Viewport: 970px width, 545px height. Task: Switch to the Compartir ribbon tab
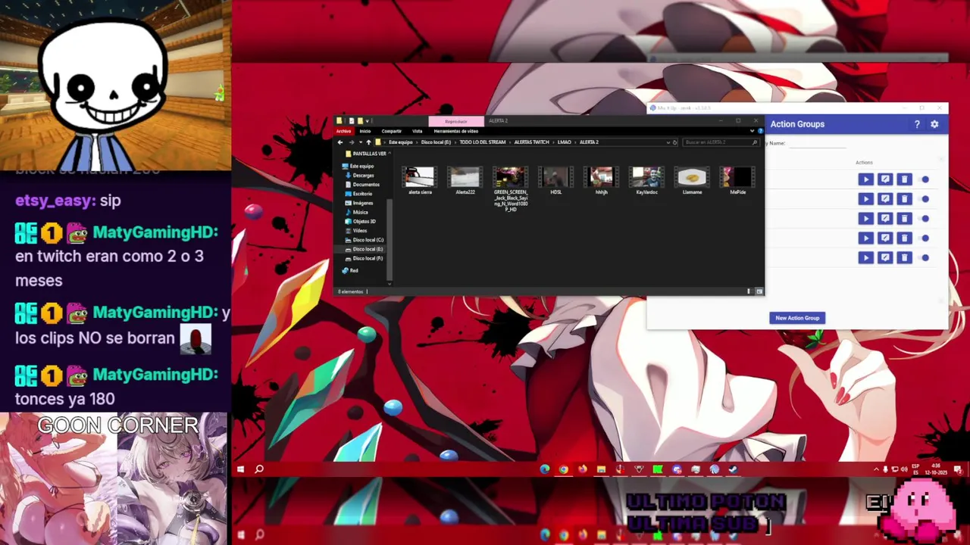click(392, 131)
